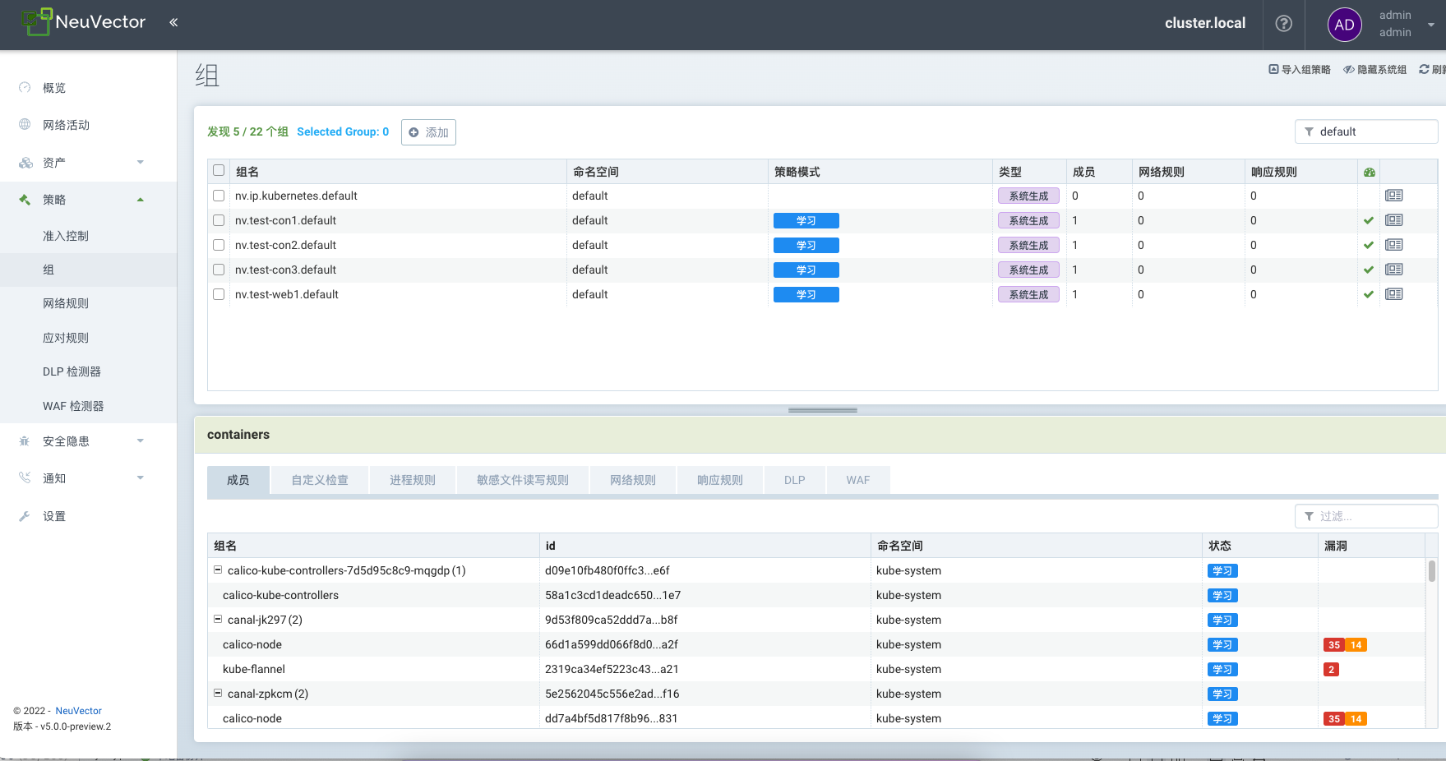Open the 网络规则 sidebar menu item

click(66, 303)
